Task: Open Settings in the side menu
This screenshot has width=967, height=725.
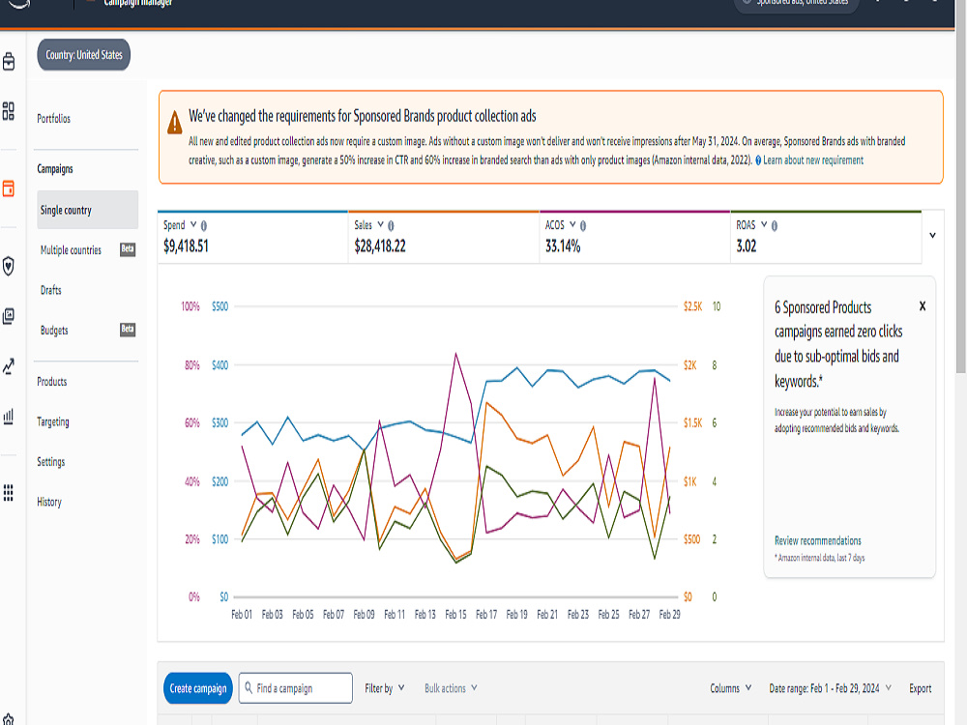Action: [50, 462]
